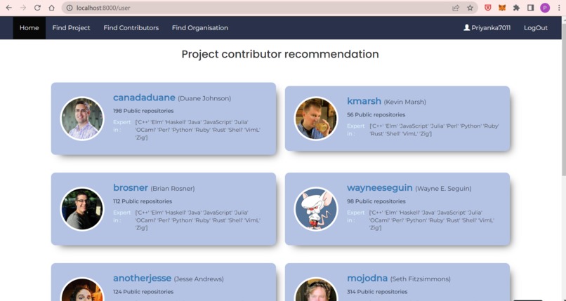Open the Pocket extension icon
This screenshot has height=301, width=566.
pyautogui.click(x=487, y=8)
